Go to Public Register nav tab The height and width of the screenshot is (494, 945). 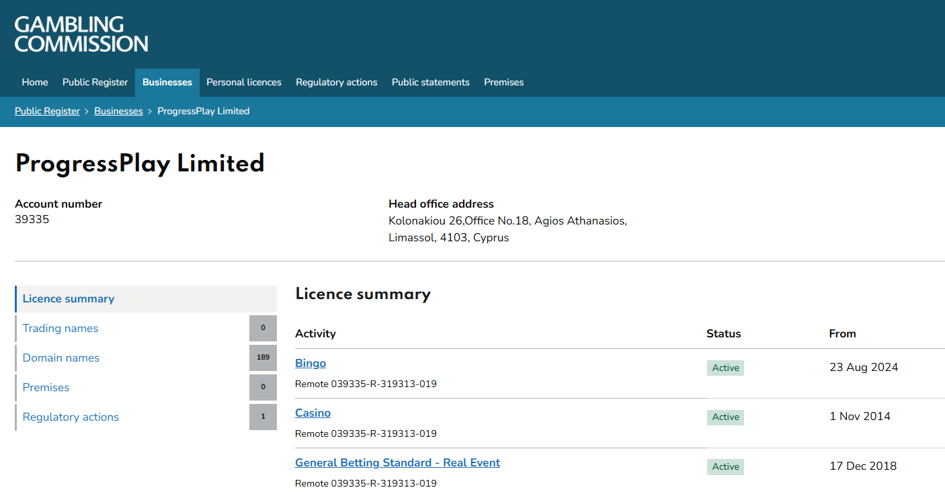click(95, 82)
